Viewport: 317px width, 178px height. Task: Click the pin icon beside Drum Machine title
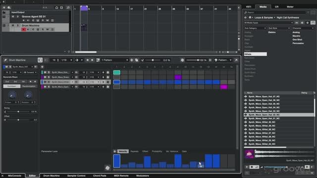pos(5,60)
